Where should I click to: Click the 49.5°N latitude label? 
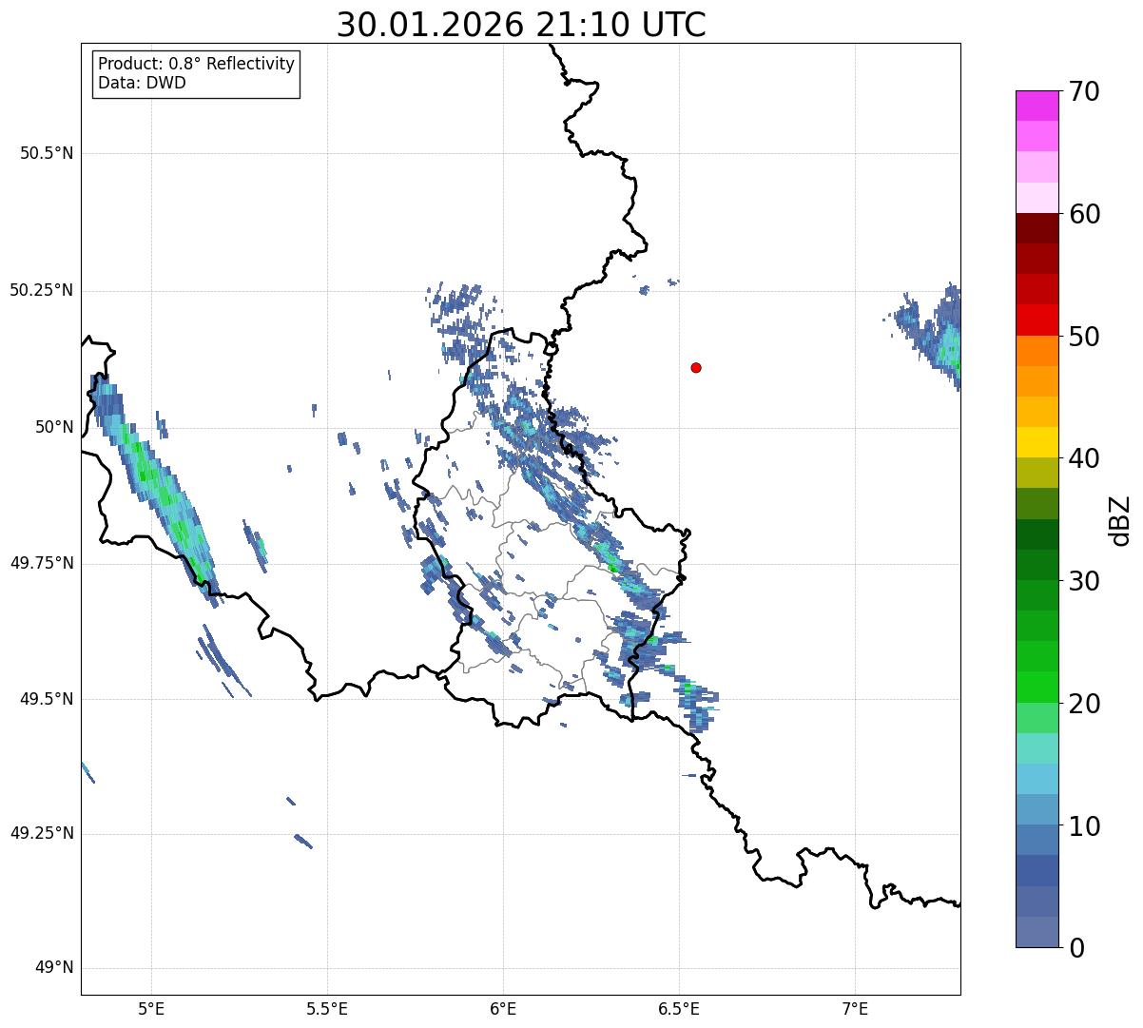point(47,699)
